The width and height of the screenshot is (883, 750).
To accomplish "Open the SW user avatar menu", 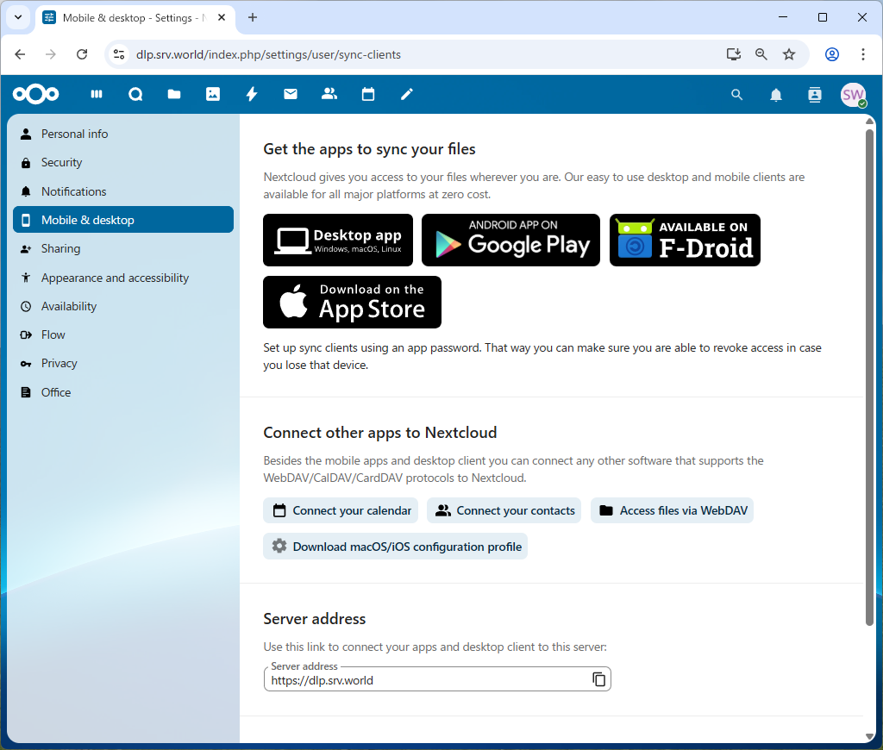I will point(853,95).
